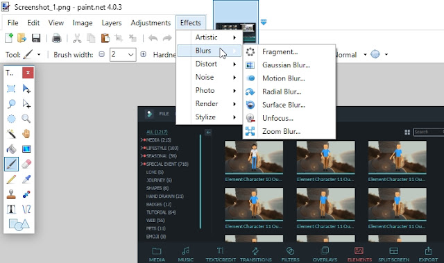Open the Image menu
This screenshot has width=444, height=263.
coord(83,23)
